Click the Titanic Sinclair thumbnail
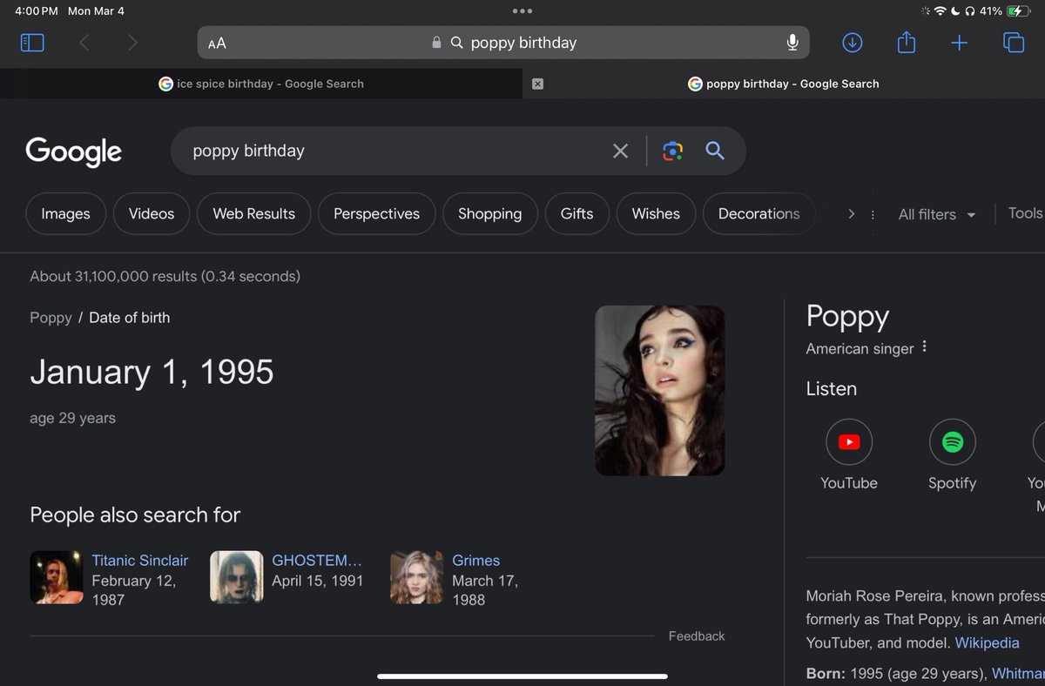Image resolution: width=1045 pixels, height=686 pixels. coord(57,577)
